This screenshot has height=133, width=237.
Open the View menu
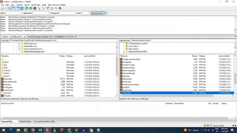click(13, 5)
